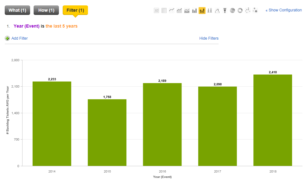Show Configuration panel
This screenshot has height=183, width=305.
(283, 10)
